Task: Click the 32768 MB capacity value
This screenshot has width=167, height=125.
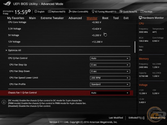Action: click(144, 76)
